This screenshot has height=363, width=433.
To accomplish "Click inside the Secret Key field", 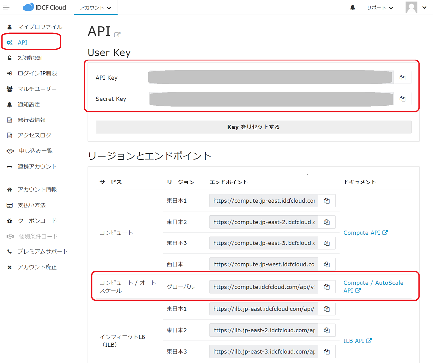I will pos(271,98).
